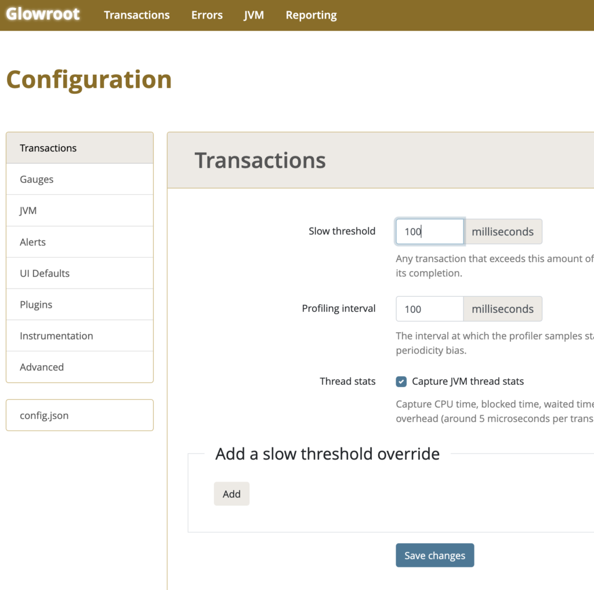The width and height of the screenshot is (594, 590).
Task: Focus the Profiling interval input field
Action: (429, 309)
